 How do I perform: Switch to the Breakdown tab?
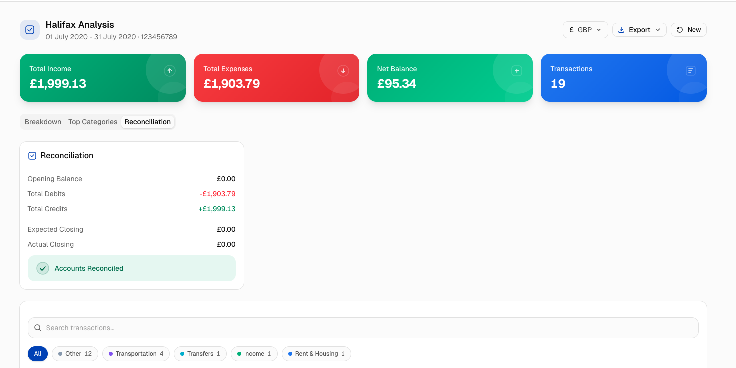[x=43, y=122]
